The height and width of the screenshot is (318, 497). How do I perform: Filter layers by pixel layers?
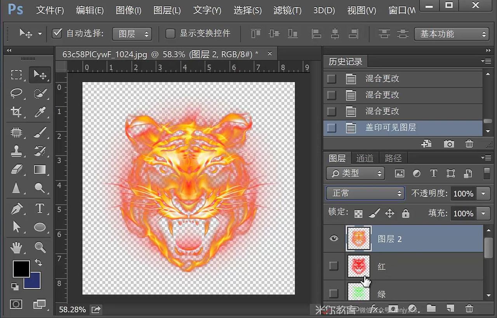400,174
